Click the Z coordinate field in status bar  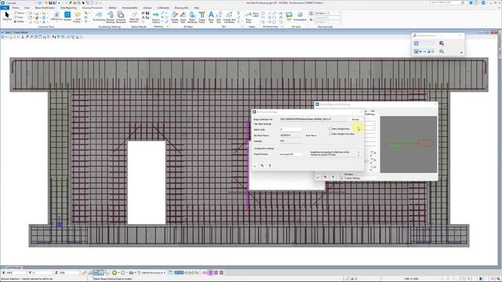[x=69, y=273]
